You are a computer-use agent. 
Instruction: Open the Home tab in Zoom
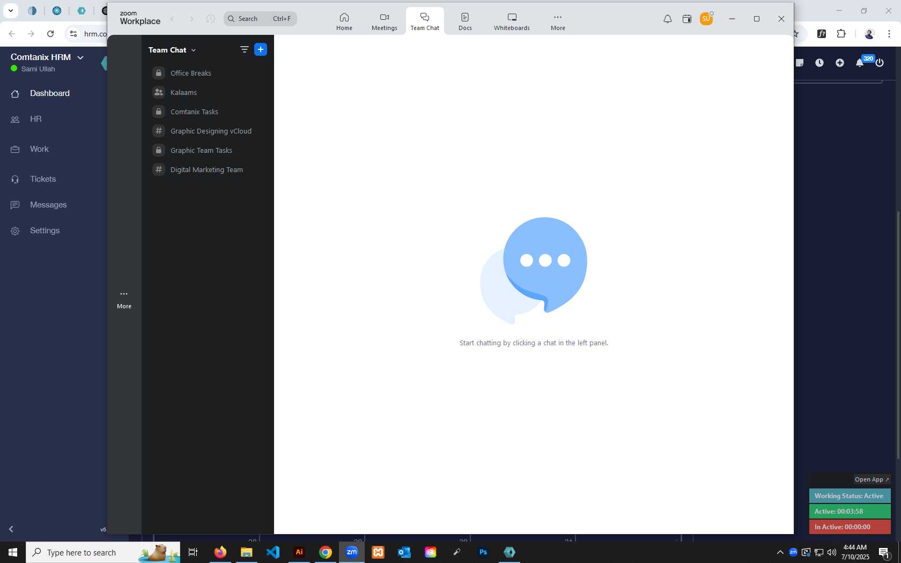(344, 21)
